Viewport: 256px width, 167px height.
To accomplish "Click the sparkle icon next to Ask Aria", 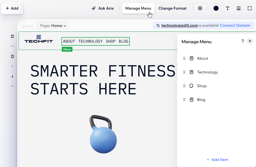I will [94, 8].
